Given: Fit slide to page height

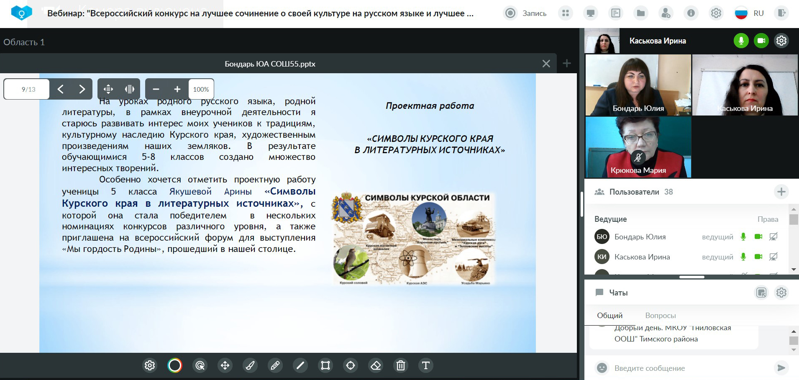Looking at the screenshot, I should [x=130, y=89].
